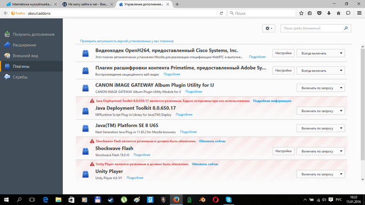Click the add-ons list vertical scrollbar
Viewport: 365px width, 205px height.
click(x=363, y=105)
